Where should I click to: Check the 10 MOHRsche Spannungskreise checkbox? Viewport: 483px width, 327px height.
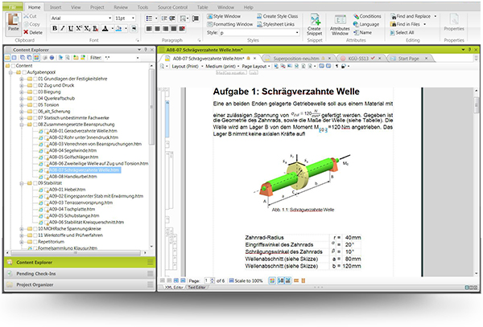pyautogui.click(x=35, y=229)
